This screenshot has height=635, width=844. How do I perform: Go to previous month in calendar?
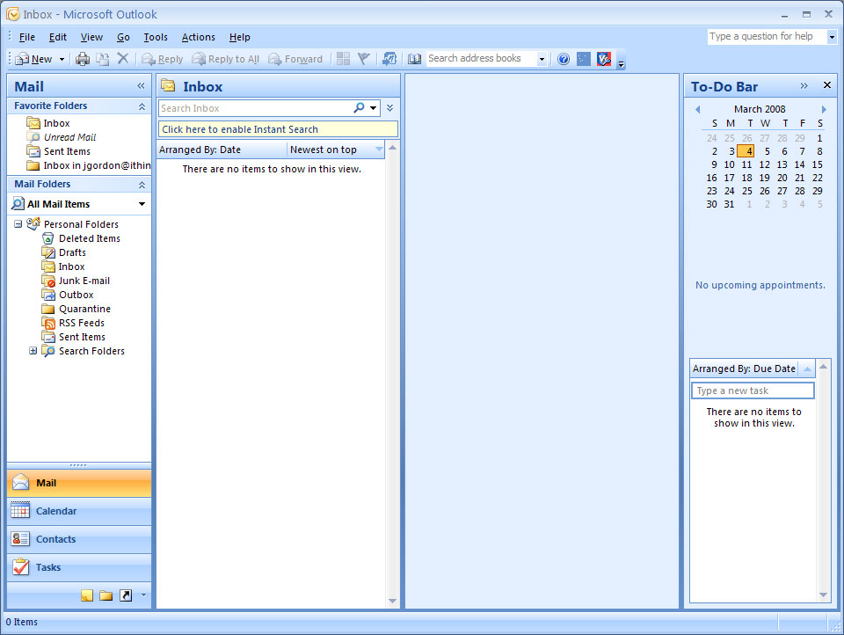(697, 109)
